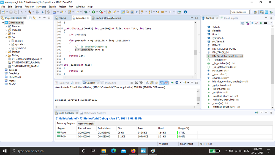Click the Link with Editor icon in Project Explorer
This screenshot has width=275, height=155.
click(35, 18)
